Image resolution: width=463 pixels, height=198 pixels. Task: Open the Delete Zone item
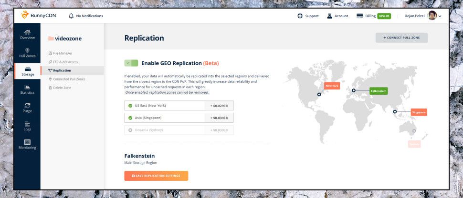coord(60,88)
